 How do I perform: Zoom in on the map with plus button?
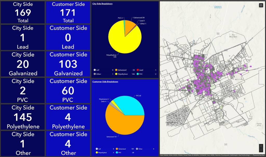click(x=261, y=146)
